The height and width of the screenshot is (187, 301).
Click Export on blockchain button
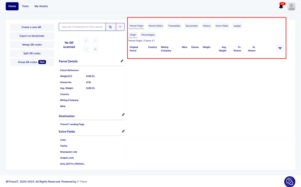(31, 36)
